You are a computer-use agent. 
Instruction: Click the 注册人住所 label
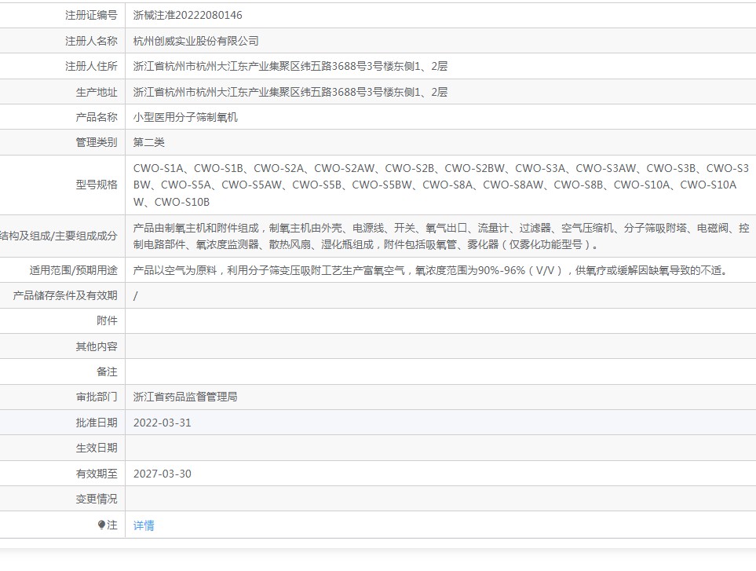pyautogui.click(x=91, y=66)
